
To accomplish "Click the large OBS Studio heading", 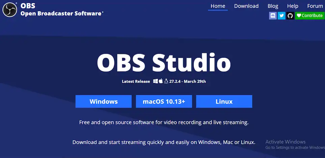I will [x=164, y=63].
